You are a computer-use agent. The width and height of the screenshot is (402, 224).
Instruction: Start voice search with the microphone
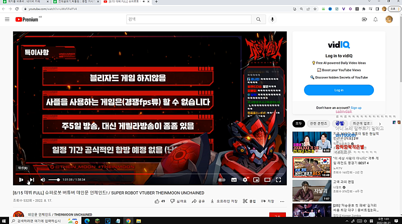click(x=272, y=19)
